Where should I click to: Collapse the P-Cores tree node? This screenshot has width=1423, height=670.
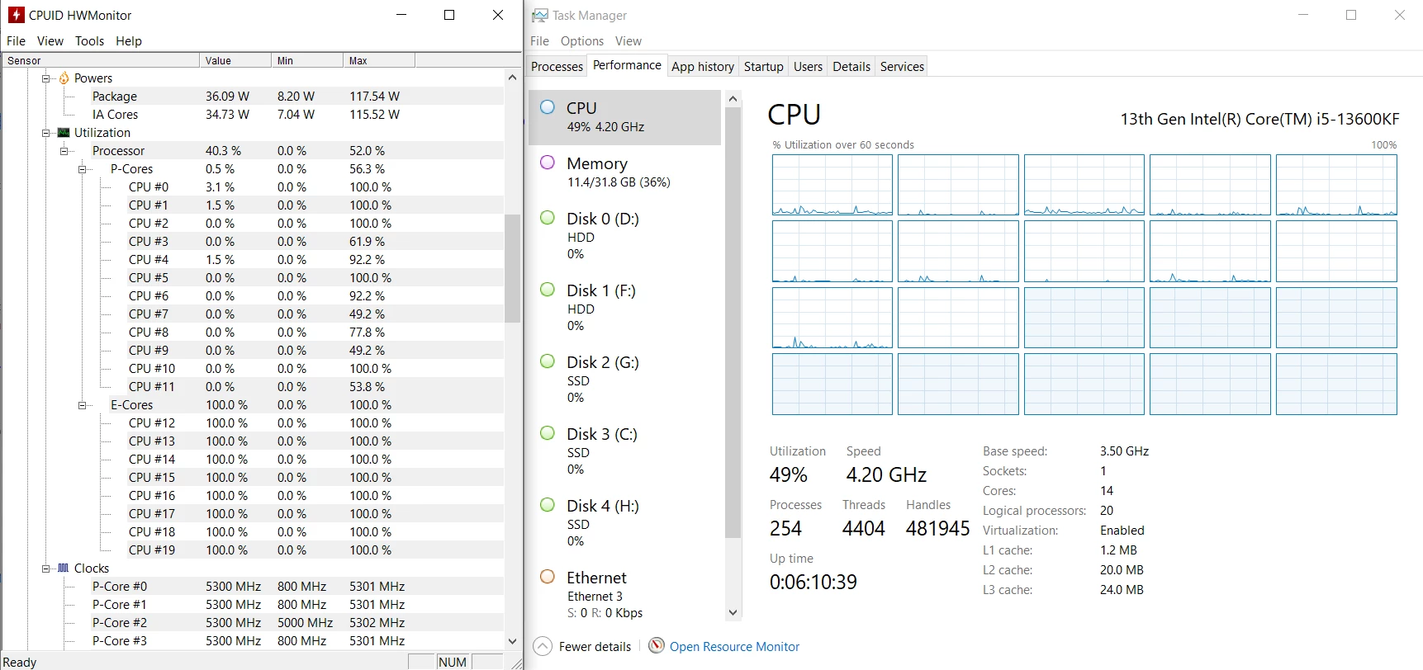tap(83, 169)
